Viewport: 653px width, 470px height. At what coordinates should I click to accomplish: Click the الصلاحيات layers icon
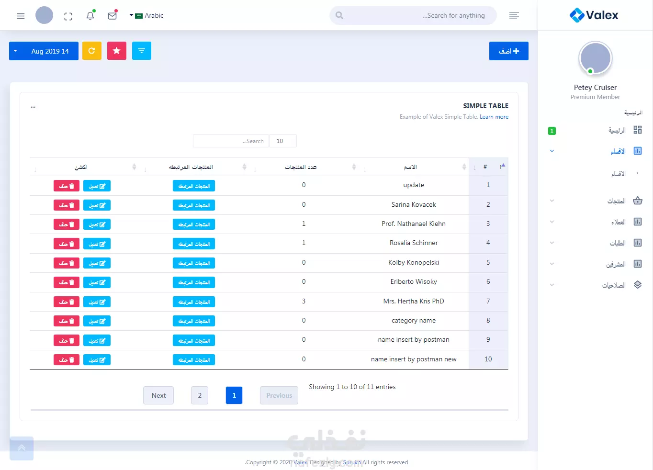638,285
